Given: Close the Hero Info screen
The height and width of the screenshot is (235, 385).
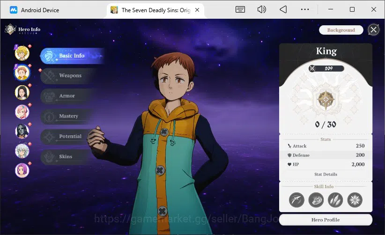Looking at the screenshot, I should (x=373, y=30).
